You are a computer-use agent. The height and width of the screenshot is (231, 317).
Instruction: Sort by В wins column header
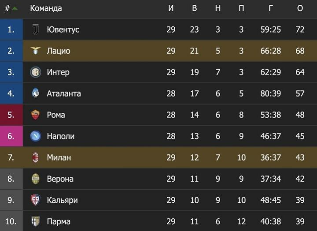coord(194,8)
